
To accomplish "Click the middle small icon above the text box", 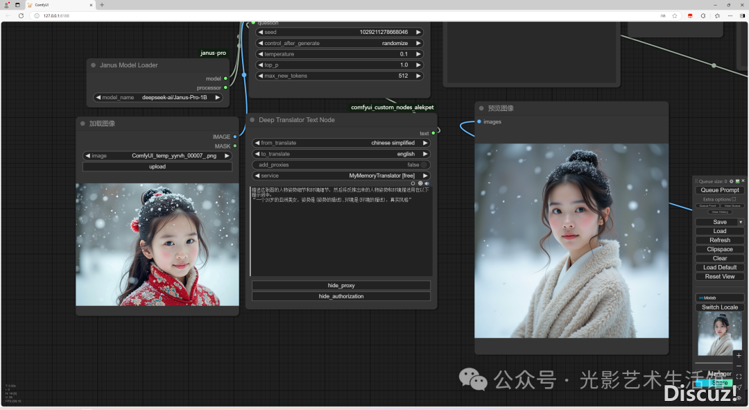I will coord(420,183).
